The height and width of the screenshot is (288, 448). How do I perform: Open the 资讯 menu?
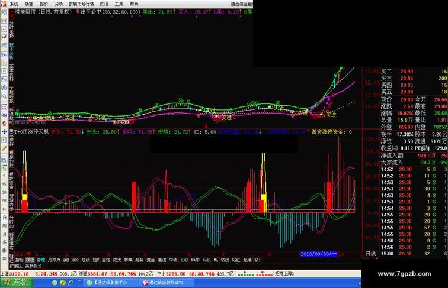coord(104,4)
